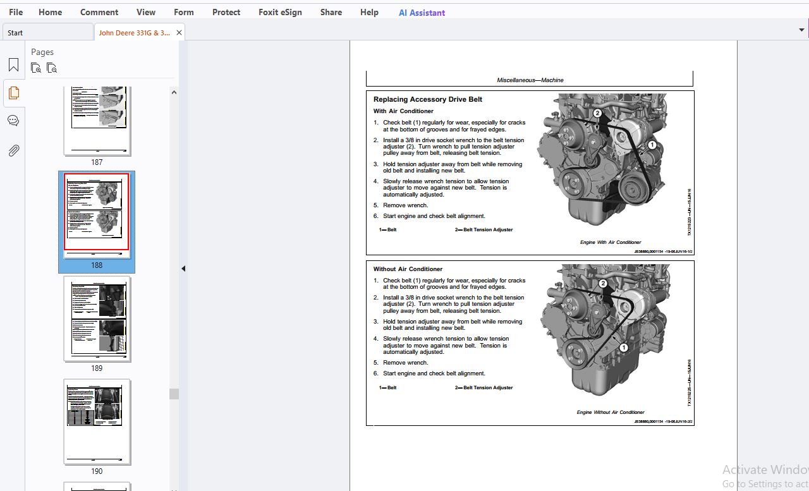Click the 'Without Air Conditioner' subheading
809x491 pixels.
pyautogui.click(x=408, y=269)
